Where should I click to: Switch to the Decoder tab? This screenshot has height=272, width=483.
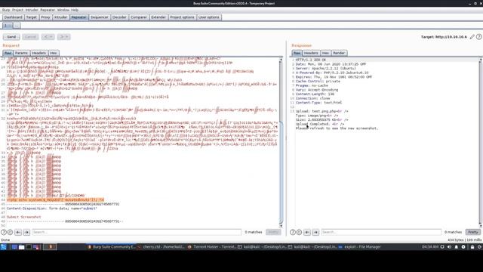tap(119, 17)
